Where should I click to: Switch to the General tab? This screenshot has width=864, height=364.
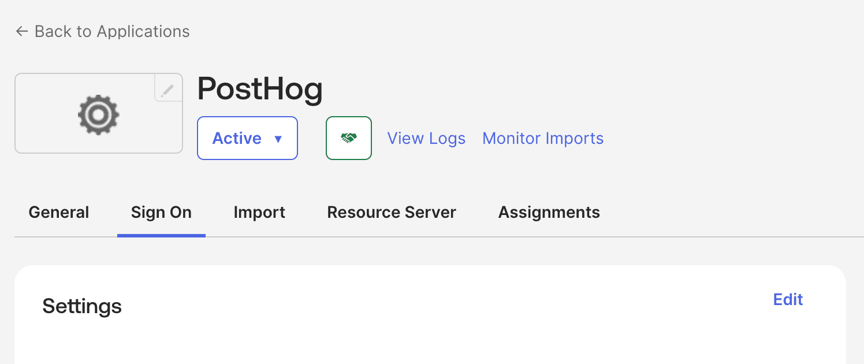tap(59, 213)
